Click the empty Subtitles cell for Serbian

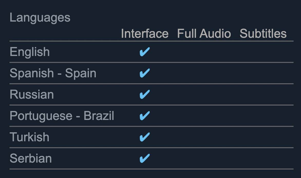(263, 158)
